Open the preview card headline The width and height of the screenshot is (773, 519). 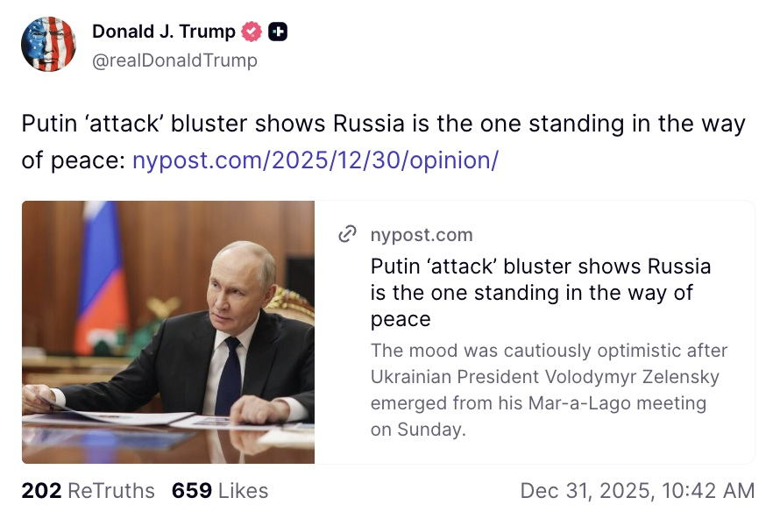540,291
